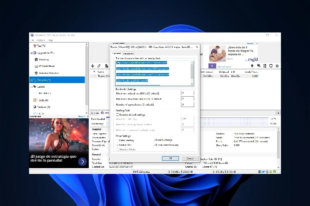
Task: Click the lightbulb icon in the toolbar
Action: 252,66
